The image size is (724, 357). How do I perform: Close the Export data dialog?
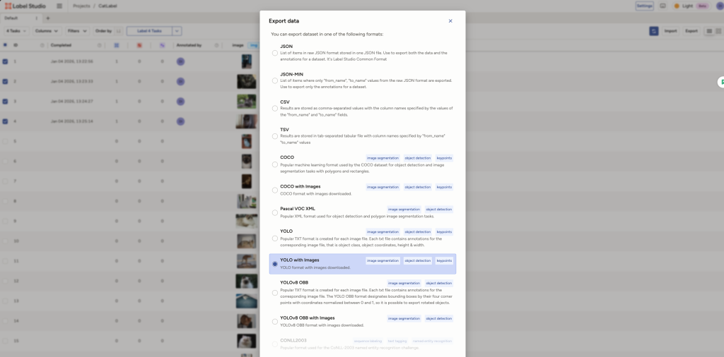[x=450, y=21]
